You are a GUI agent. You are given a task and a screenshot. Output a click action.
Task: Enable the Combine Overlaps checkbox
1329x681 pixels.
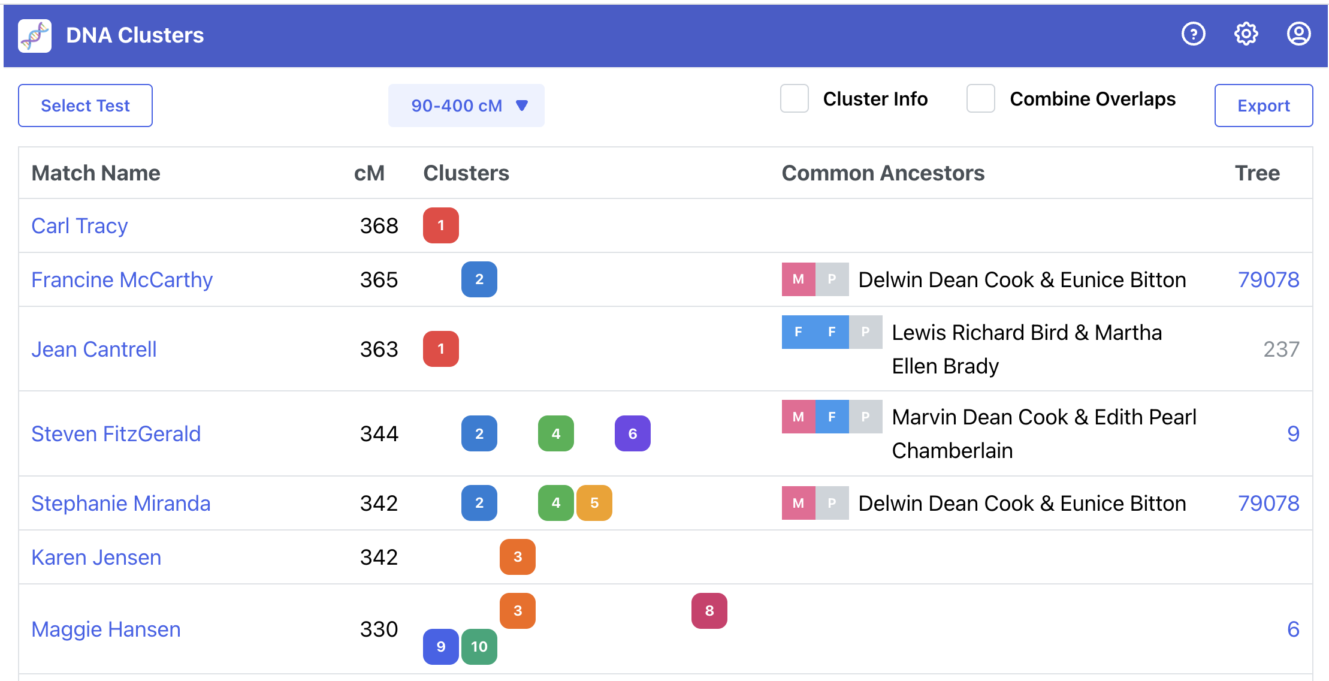[x=981, y=99]
